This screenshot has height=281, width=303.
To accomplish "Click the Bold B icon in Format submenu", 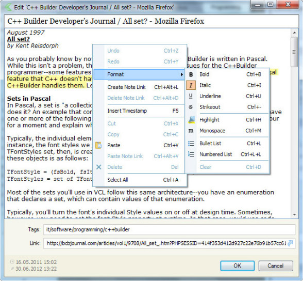I will [x=191, y=74].
